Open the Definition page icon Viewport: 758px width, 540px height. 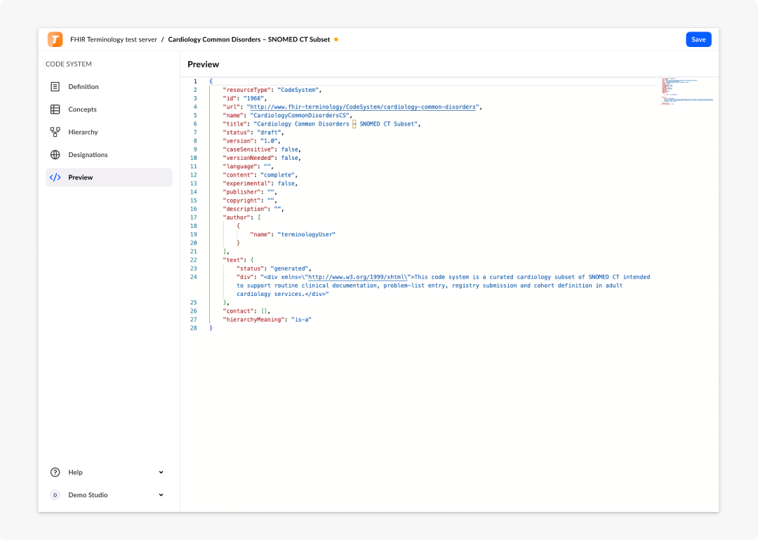pos(55,86)
